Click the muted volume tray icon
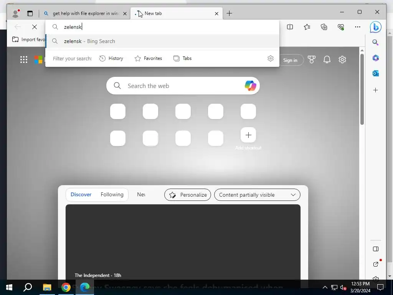393x295 pixels. click(x=343, y=287)
